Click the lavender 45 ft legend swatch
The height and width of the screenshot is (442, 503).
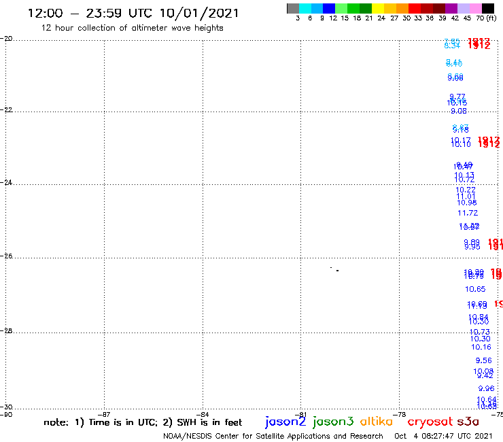463,8
